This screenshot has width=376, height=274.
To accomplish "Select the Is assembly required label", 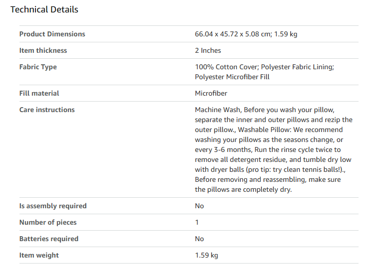I will click(x=53, y=206).
